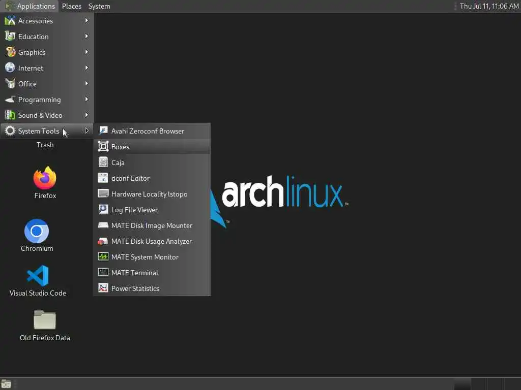Click the show desktop icon in bottom panel
This screenshot has width=521, height=390.
click(6, 384)
